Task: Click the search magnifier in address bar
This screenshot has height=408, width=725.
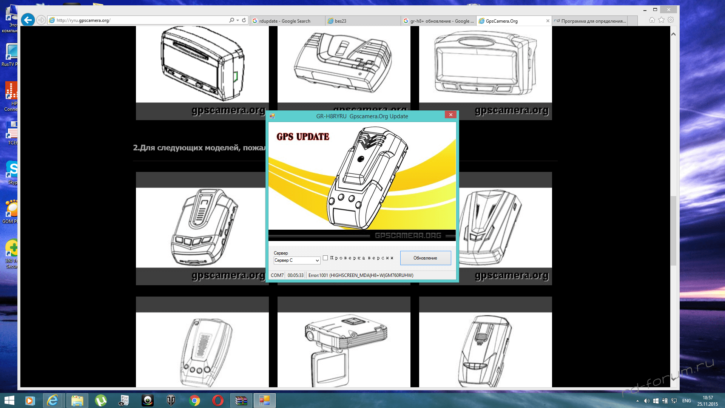Action: [231, 20]
